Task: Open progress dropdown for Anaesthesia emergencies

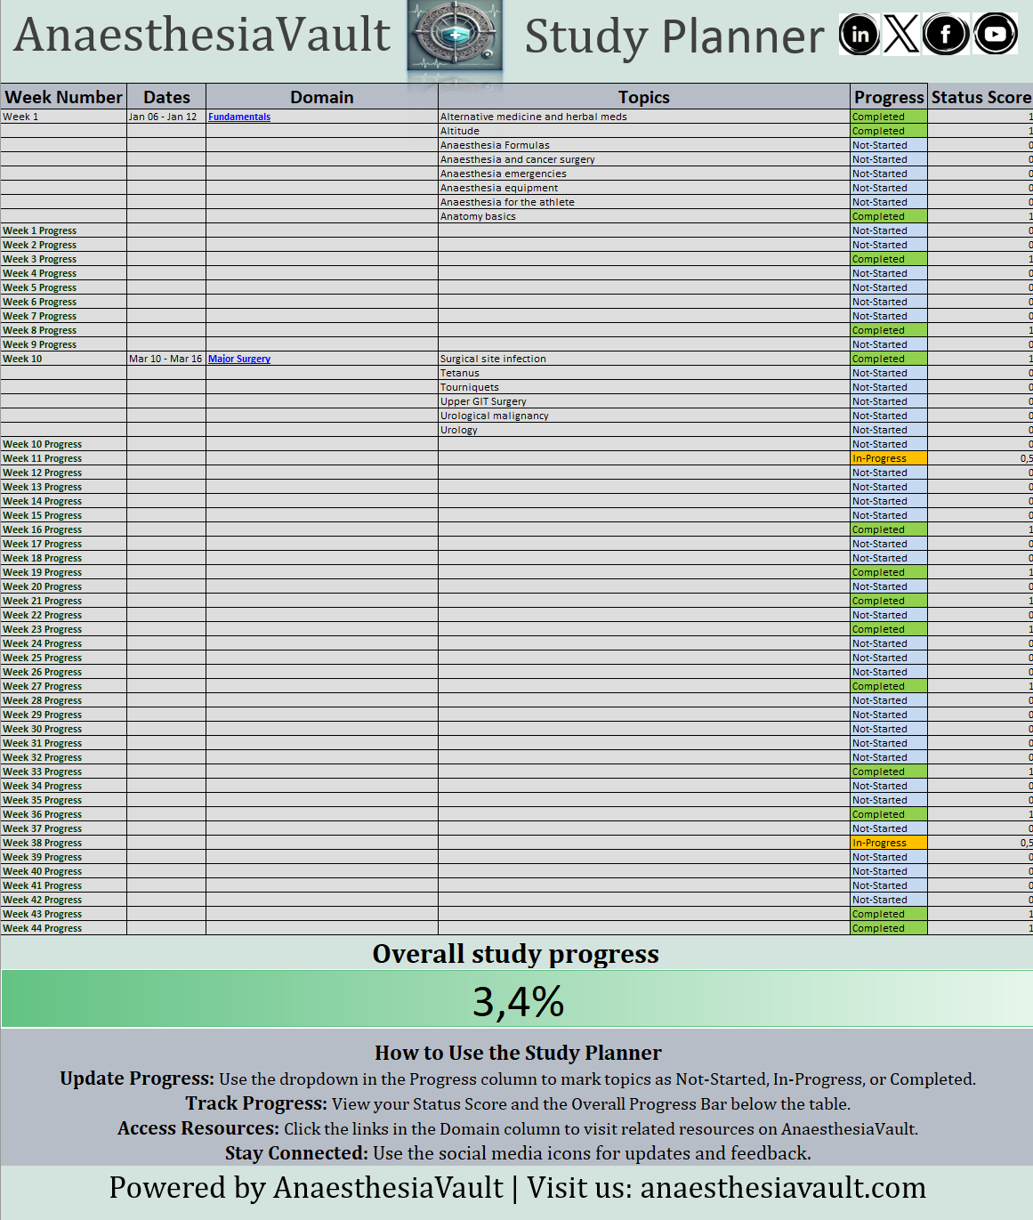Action: pos(889,174)
